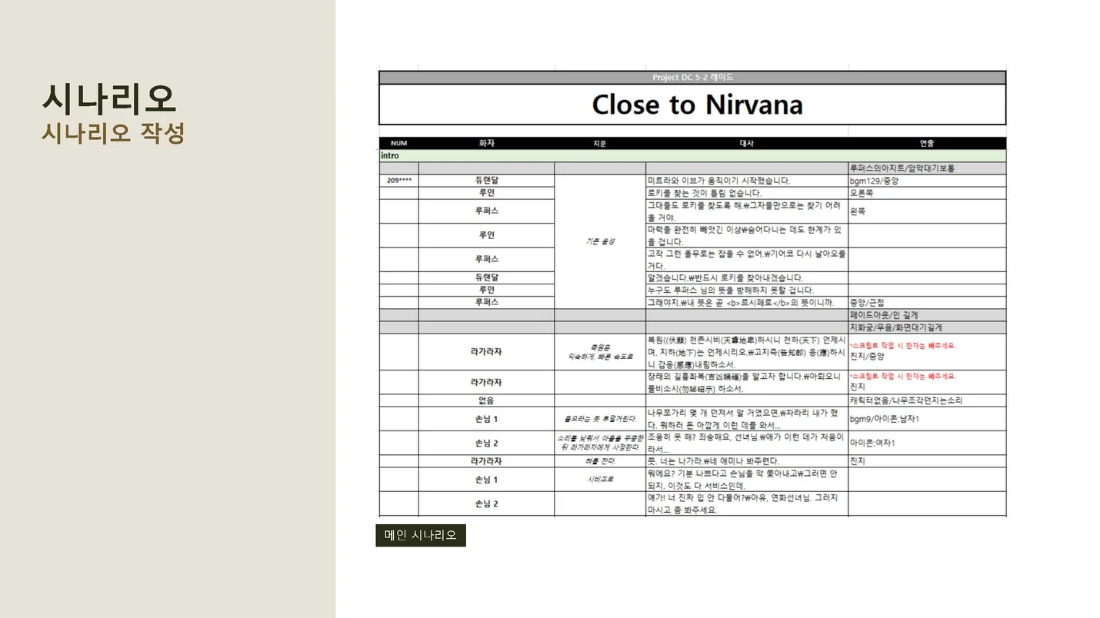Click the speaker cell '없음'
This screenshot has width=1100, height=618.
[x=486, y=400]
